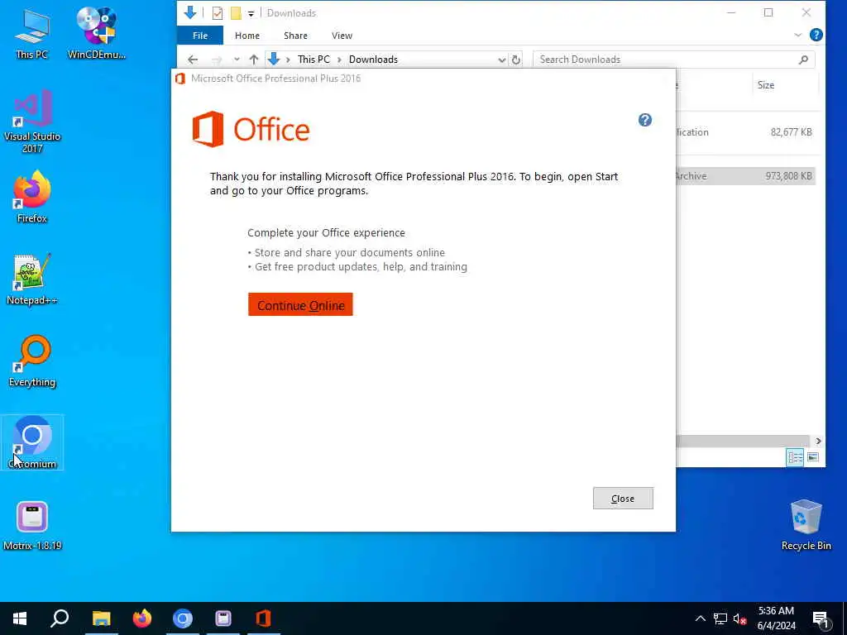
Task: Close the Office installer dialog
Action: [623, 499]
